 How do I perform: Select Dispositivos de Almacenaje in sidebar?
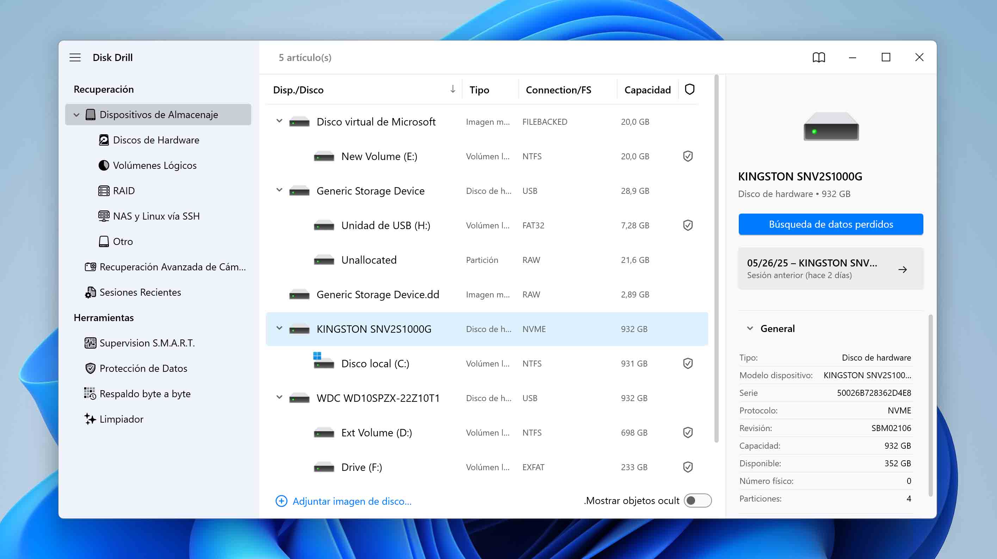[x=158, y=115]
